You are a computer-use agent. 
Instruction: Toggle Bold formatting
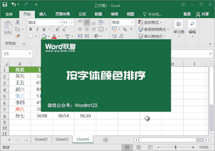(x=31, y=29)
